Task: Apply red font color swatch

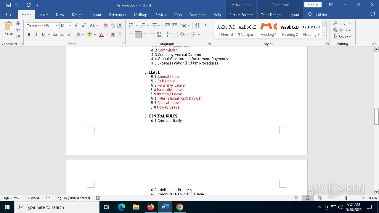Action: click(x=101, y=35)
